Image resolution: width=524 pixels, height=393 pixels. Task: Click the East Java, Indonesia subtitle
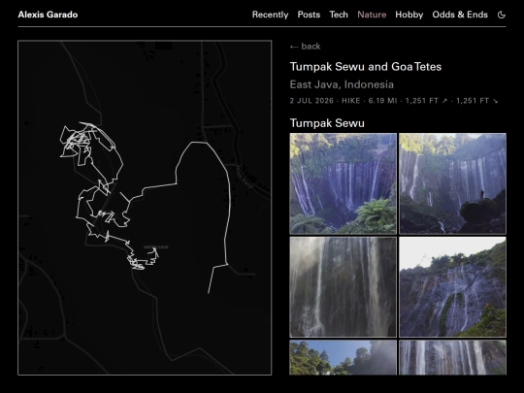coord(342,84)
